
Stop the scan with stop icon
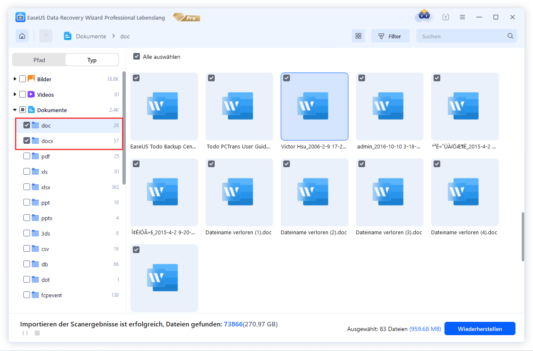click(37, 333)
